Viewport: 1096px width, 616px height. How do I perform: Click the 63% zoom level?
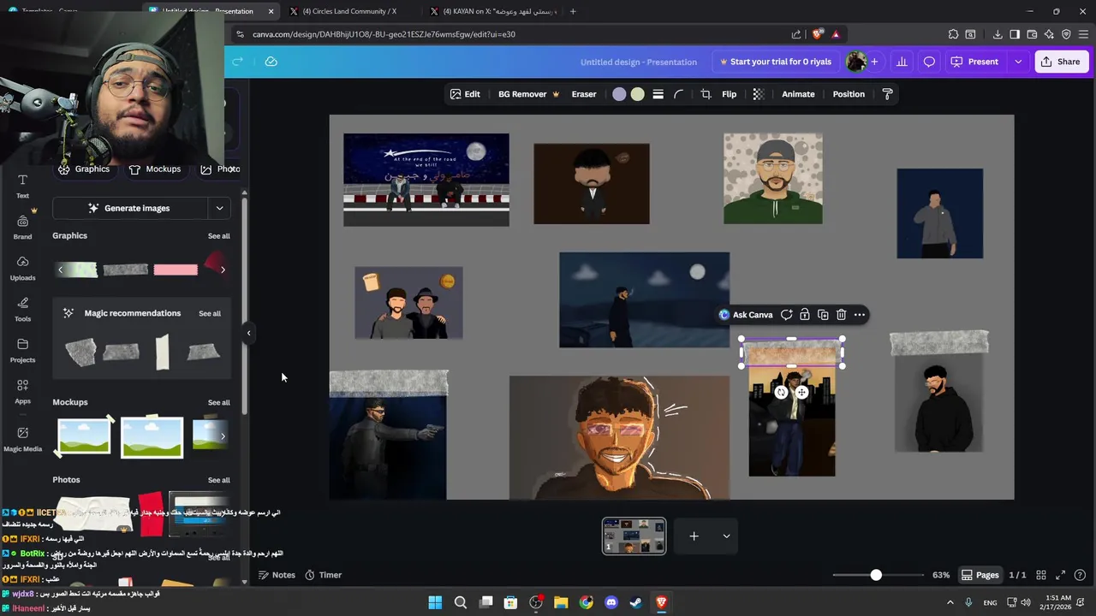941,575
